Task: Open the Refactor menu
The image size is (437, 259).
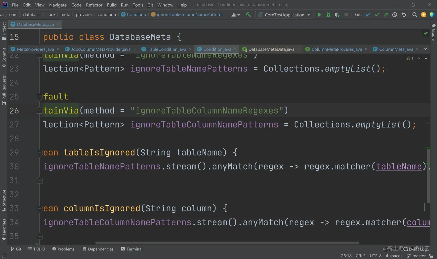Action: (x=94, y=5)
